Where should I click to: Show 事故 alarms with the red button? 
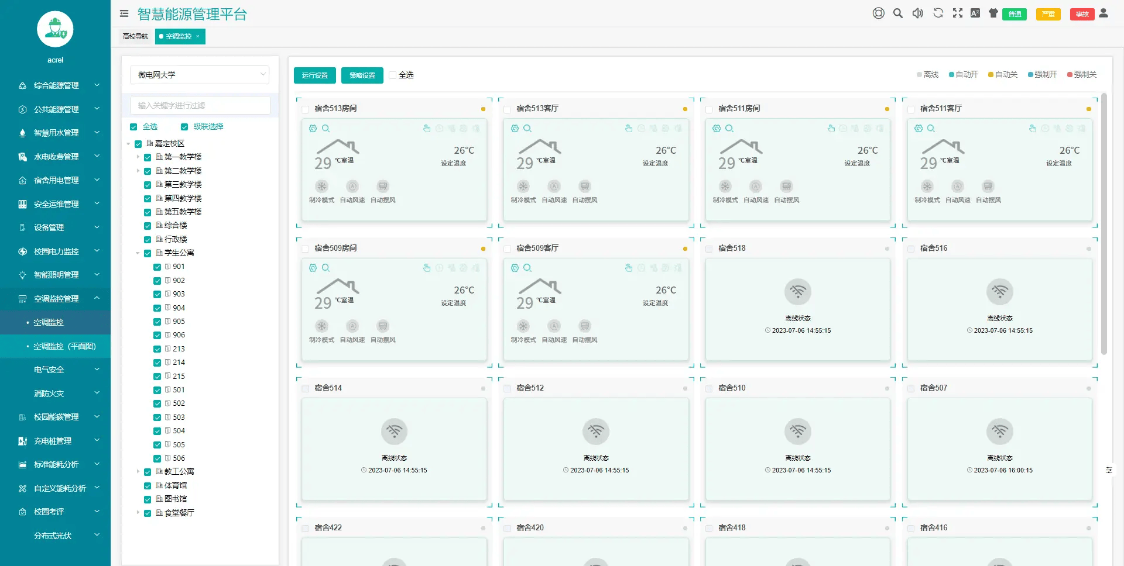[1082, 14]
